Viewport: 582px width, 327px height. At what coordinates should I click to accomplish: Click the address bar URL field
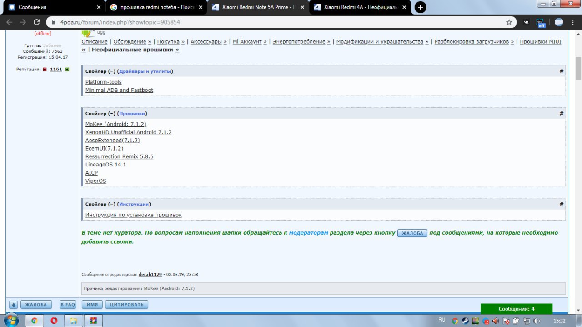tap(281, 22)
